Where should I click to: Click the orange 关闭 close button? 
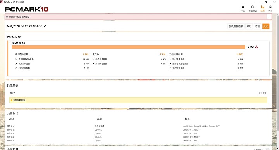tap(266, 26)
